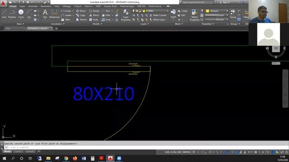This screenshot has width=289, height=162.
Task: Select the Polyline tool
Action: coord(12,14)
